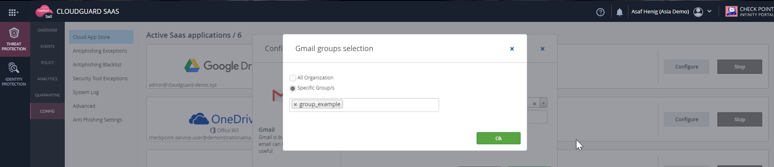Stop the Google Drive application
This screenshot has width=774, height=167.
click(739, 67)
